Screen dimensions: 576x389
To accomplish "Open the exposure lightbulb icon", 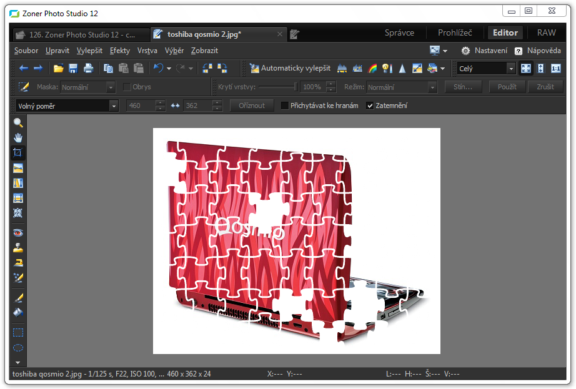I will [x=387, y=68].
